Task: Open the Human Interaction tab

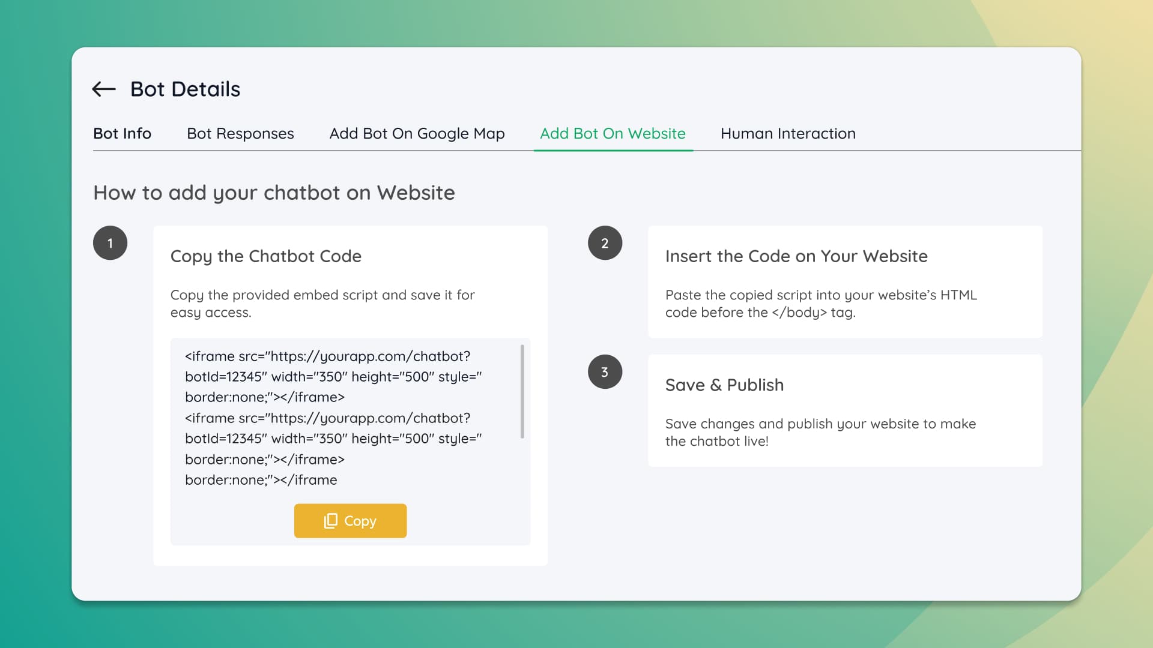Action: (x=788, y=133)
